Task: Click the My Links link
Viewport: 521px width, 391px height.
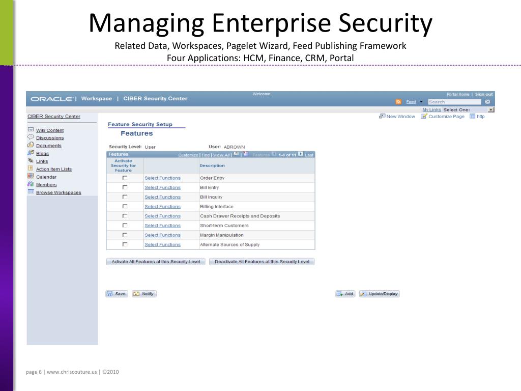Action: pyautogui.click(x=431, y=110)
